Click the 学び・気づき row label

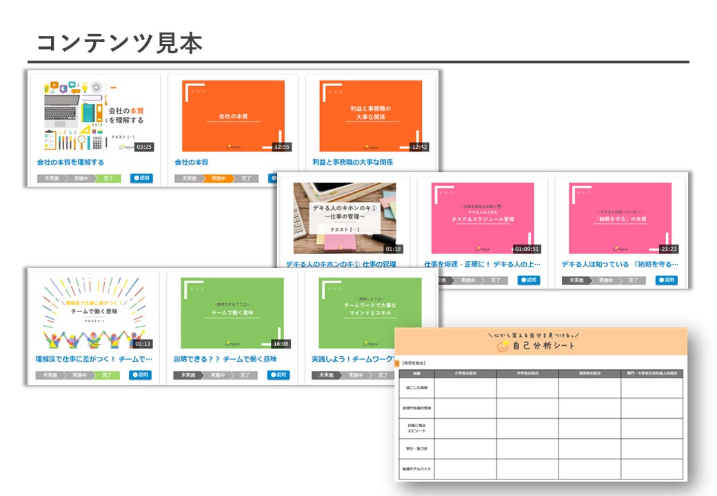(x=416, y=449)
